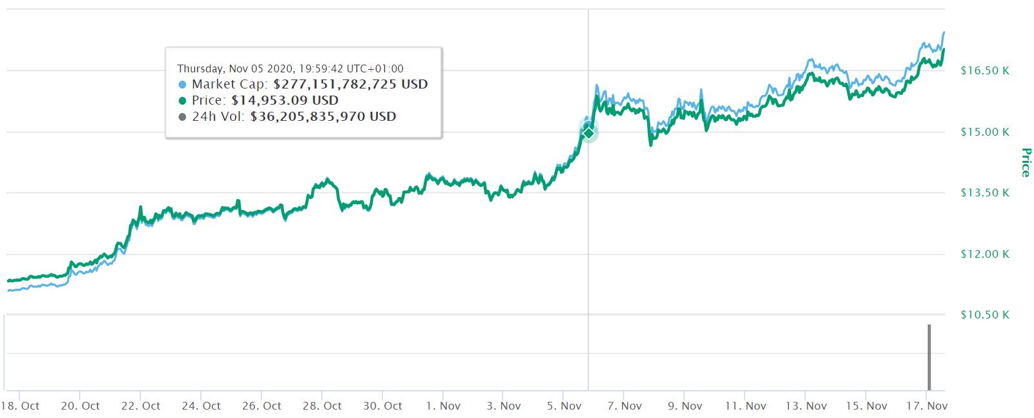Screen dimensions: 1034x418
Task: Click the $13.50 K price axis label
Action: pyautogui.click(x=984, y=193)
